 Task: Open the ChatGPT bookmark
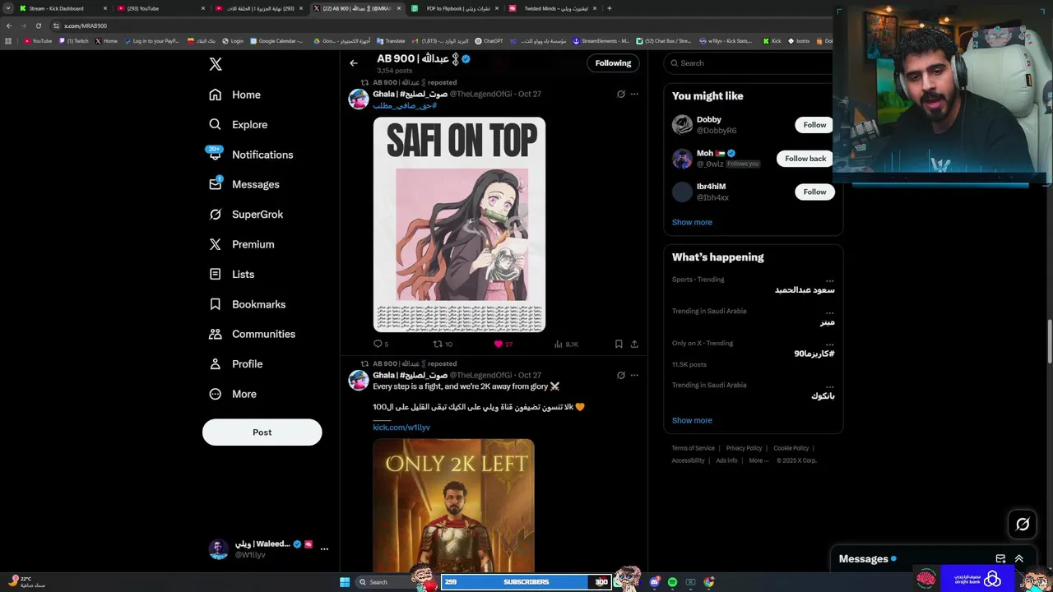pyautogui.click(x=489, y=41)
